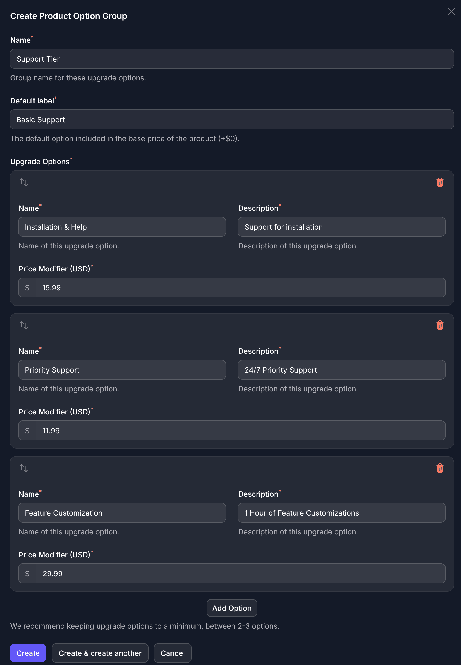The height and width of the screenshot is (665, 461).
Task: Select the Installation & Help name field
Action: tap(122, 227)
